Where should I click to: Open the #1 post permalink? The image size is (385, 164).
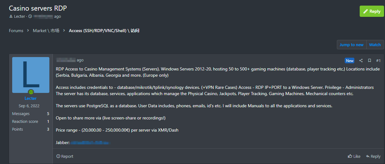point(378,61)
